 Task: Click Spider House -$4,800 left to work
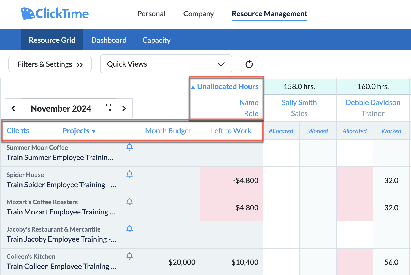[231, 180]
